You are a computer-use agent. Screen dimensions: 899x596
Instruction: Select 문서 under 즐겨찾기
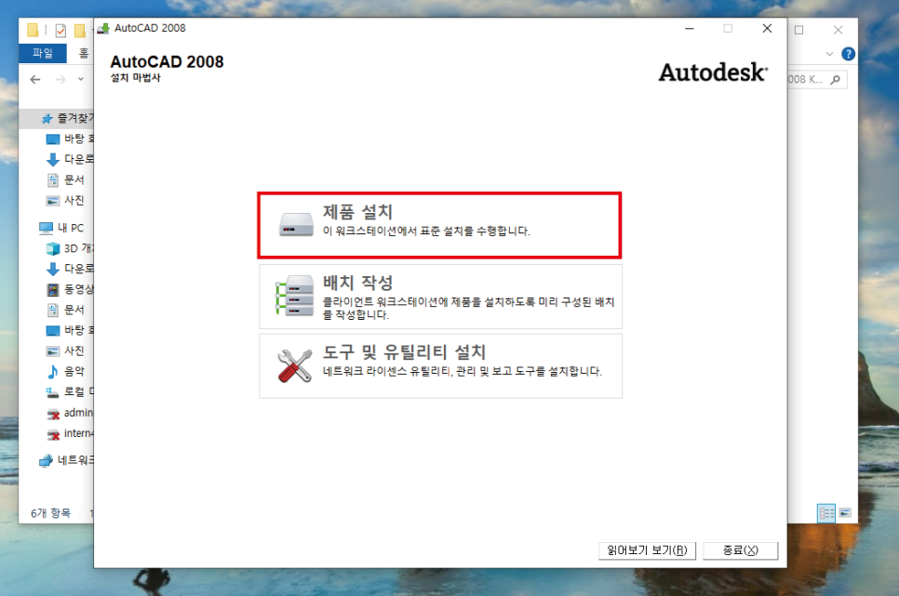click(x=65, y=180)
